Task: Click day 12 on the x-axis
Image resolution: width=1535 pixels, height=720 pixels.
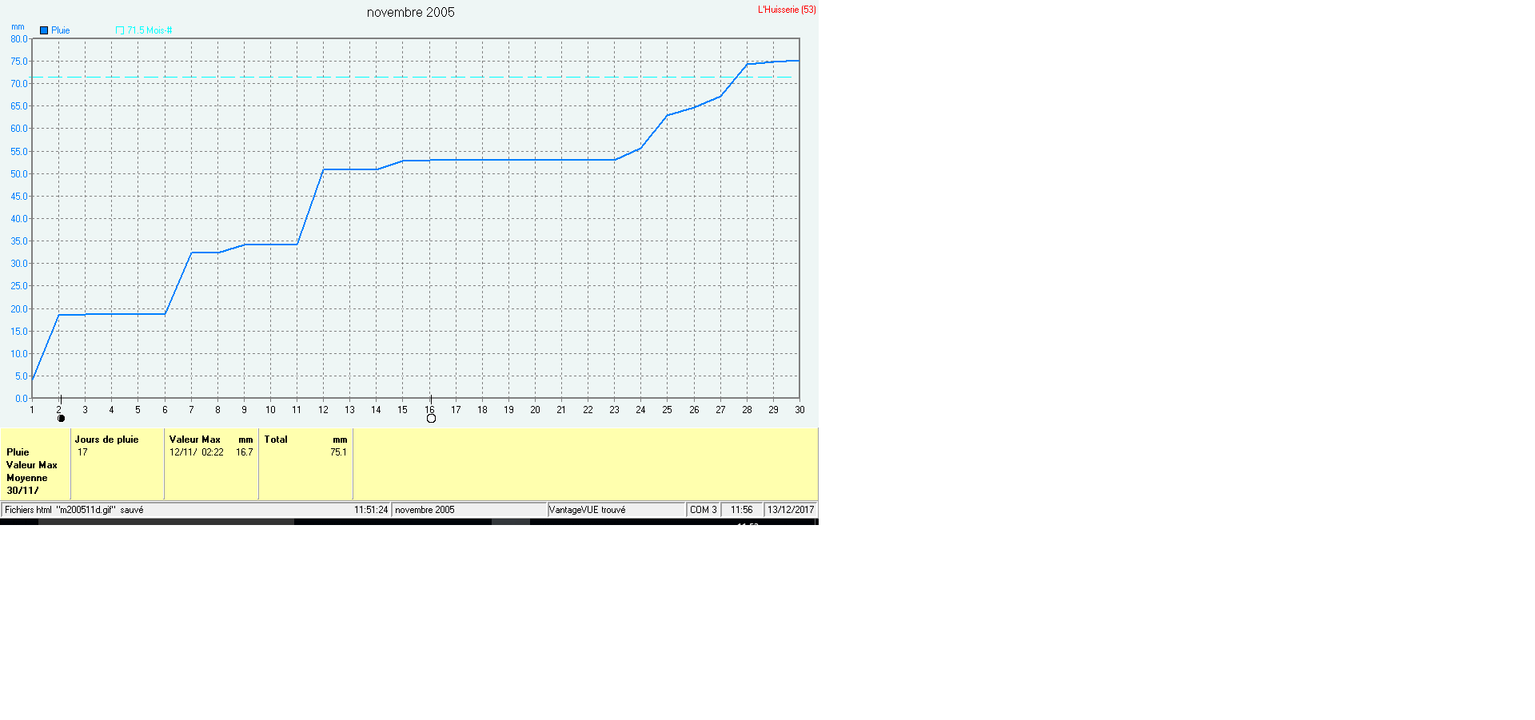Action: [x=323, y=409]
